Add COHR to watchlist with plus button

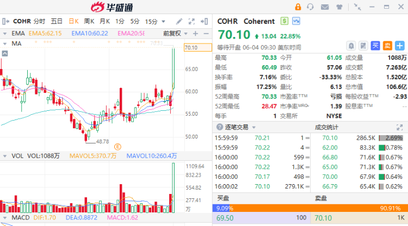coord(400,46)
